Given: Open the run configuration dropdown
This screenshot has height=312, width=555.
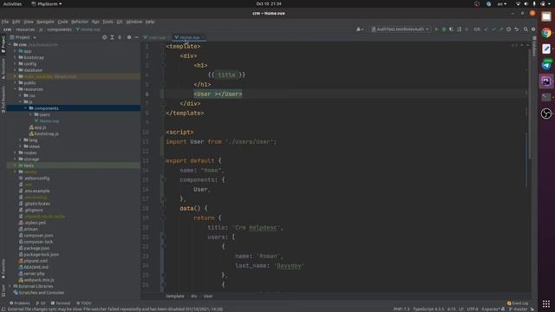Looking at the screenshot, I should (401, 29).
